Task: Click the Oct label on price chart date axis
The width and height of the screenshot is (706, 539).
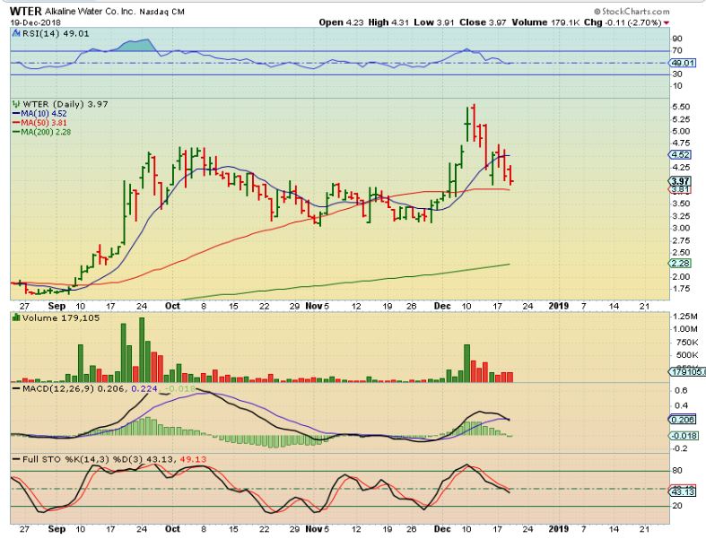Action: pyautogui.click(x=172, y=306)
